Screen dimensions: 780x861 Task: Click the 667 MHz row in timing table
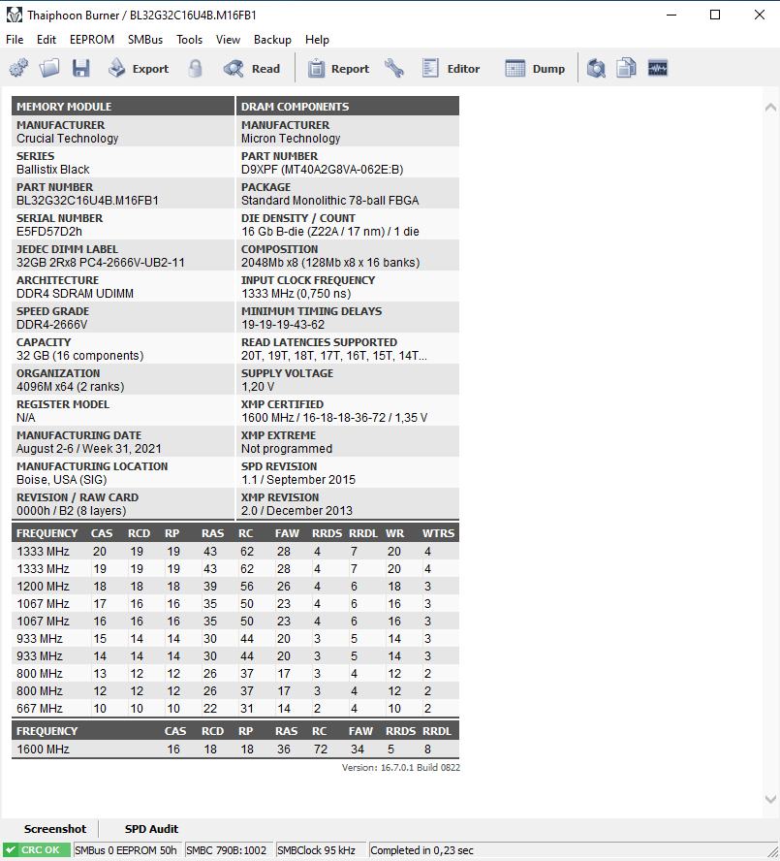(x=235, y=709)
